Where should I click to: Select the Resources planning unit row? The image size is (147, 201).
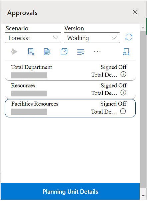point(70,90)
